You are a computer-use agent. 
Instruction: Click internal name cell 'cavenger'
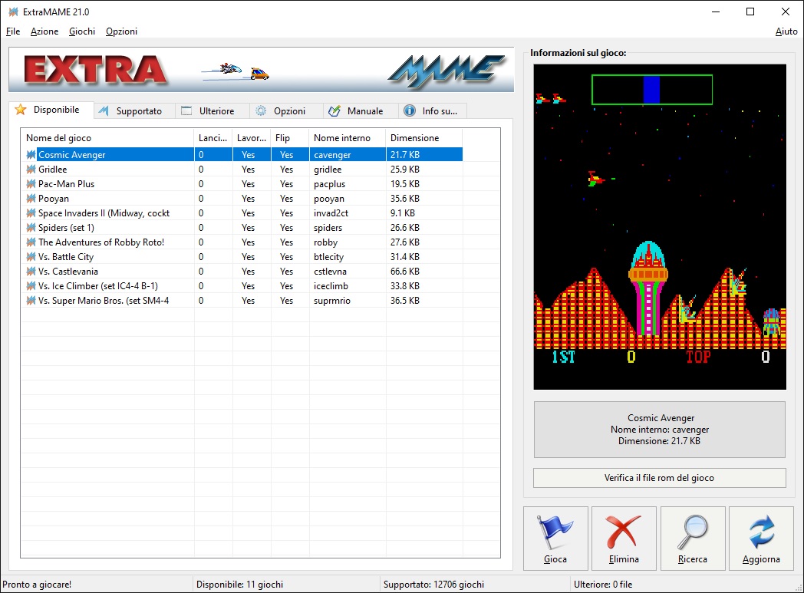click(x=332, y=154)
